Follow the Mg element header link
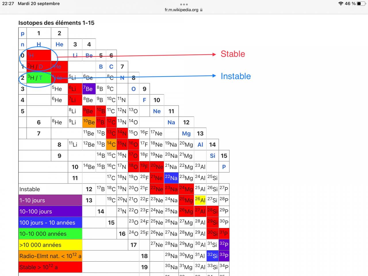This screenshot has height=276, width=368. (186, 133)
